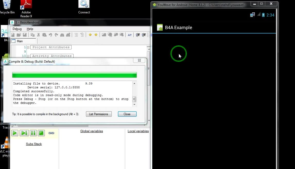Click the debugger Step button

[x=24, y=133]
